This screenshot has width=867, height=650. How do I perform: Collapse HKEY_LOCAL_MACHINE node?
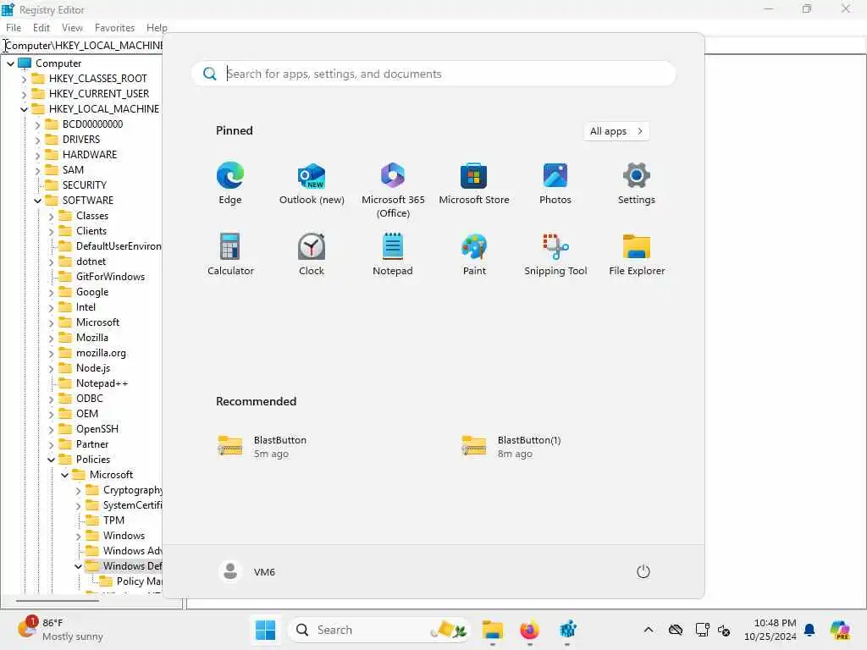point(24,109)
